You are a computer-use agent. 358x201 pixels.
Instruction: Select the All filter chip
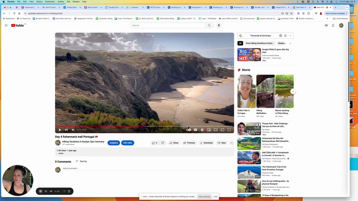(x=240, y=43)
